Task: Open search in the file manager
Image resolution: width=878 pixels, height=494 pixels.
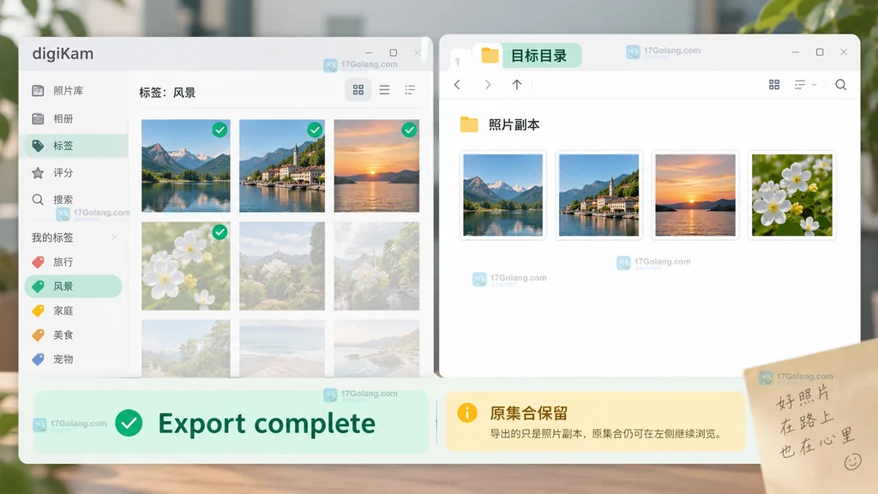Action: (840, 85)
